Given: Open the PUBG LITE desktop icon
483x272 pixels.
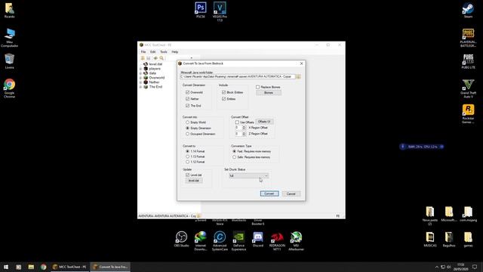Looking at the screenshot, I should (x=468, y=61).
